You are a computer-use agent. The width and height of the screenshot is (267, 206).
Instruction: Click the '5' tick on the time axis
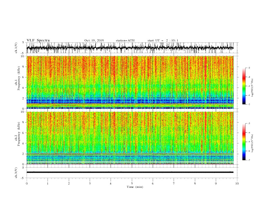(x=132, y=183)
